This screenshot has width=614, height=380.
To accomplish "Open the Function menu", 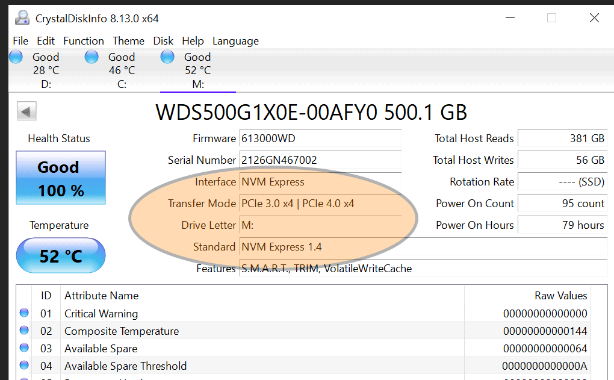I will pyautogui.click(x=84, y=41).
